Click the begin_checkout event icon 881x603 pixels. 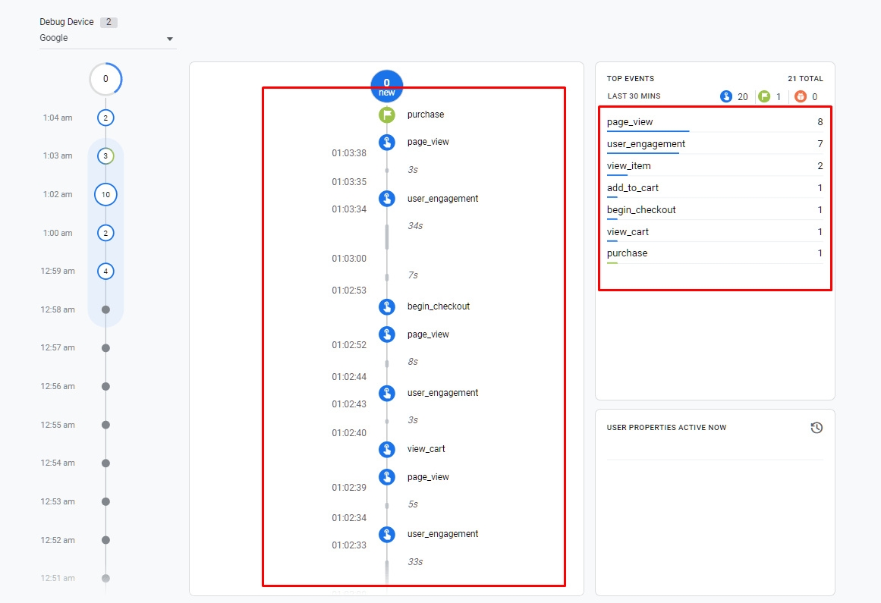387,306
